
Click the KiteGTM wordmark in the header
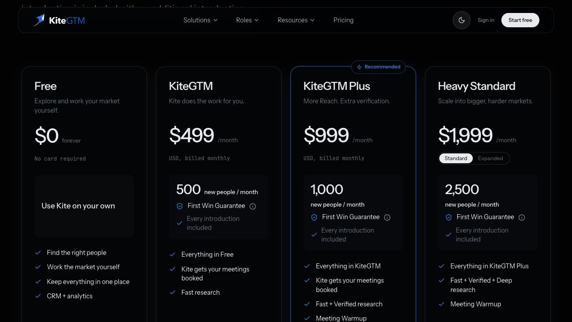tap(67, 20)
